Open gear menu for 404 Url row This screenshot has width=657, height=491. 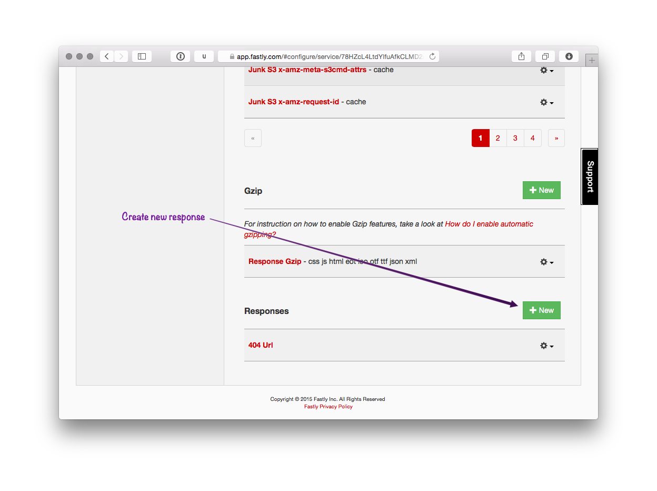point(547,346)
